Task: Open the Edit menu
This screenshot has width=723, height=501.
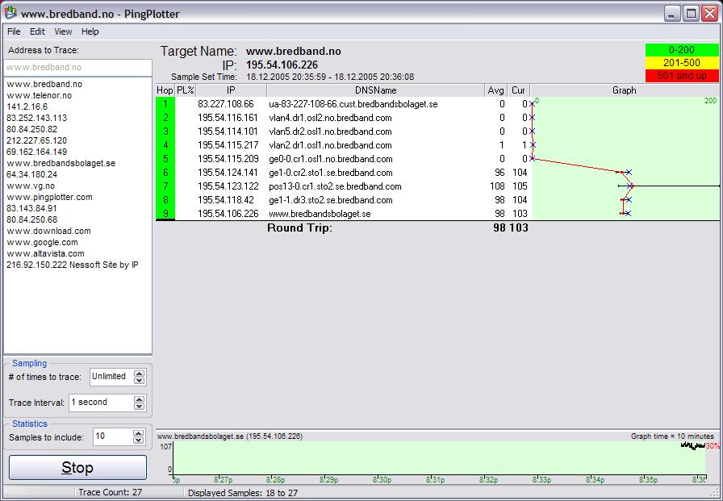Action: pos(37,31)
